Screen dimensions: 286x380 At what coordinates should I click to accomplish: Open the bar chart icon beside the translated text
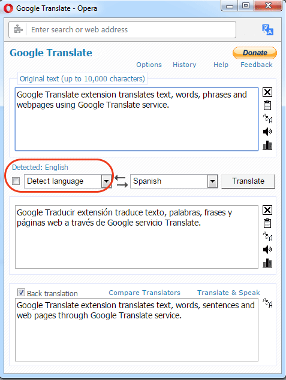coord(267,263)
